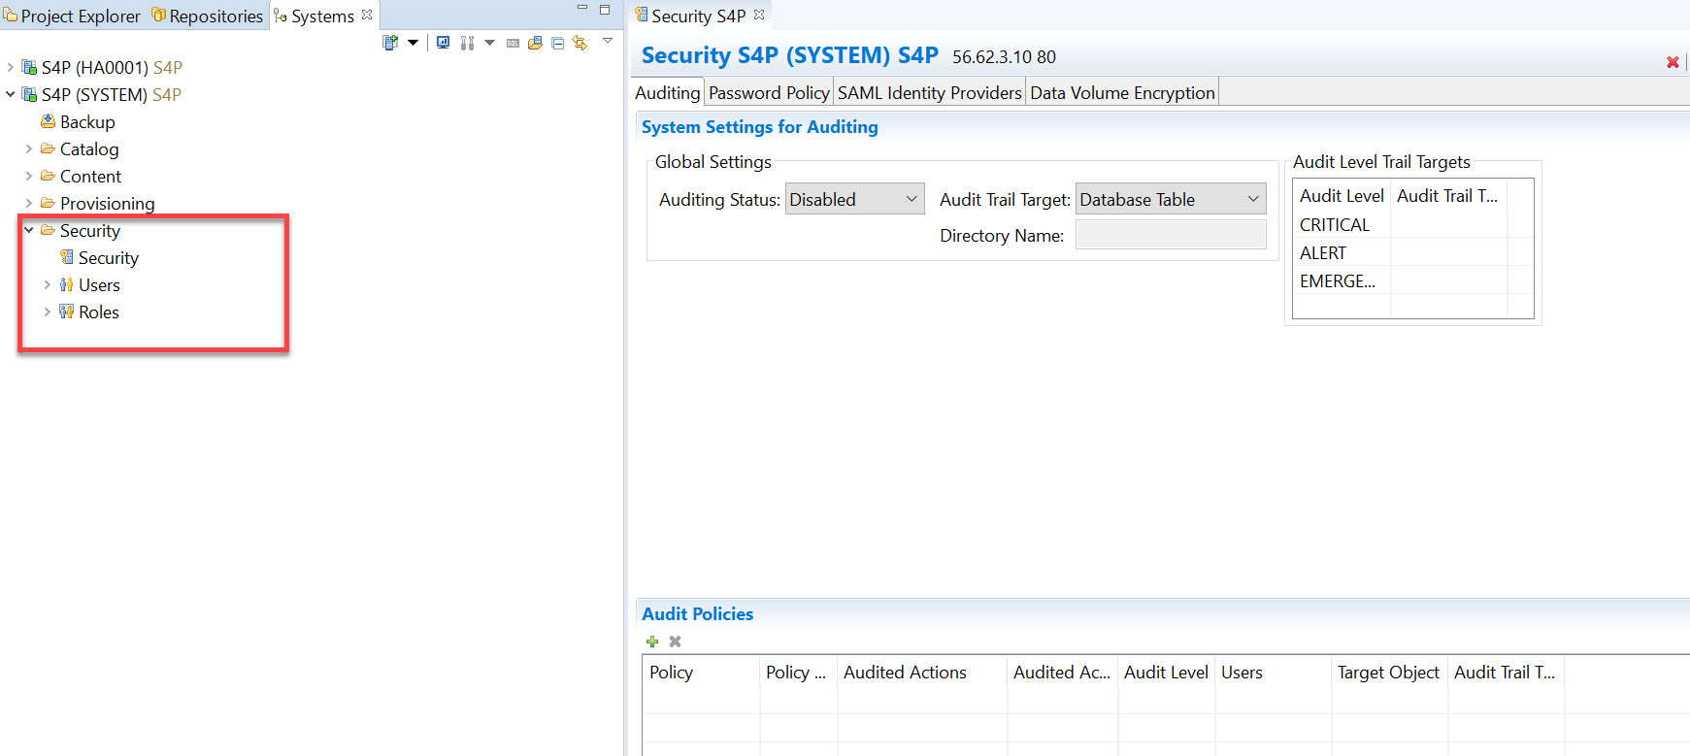The image size is (1690, 756).
Task: Click the Audited Ac... column header
Action: pos(1062,672)
